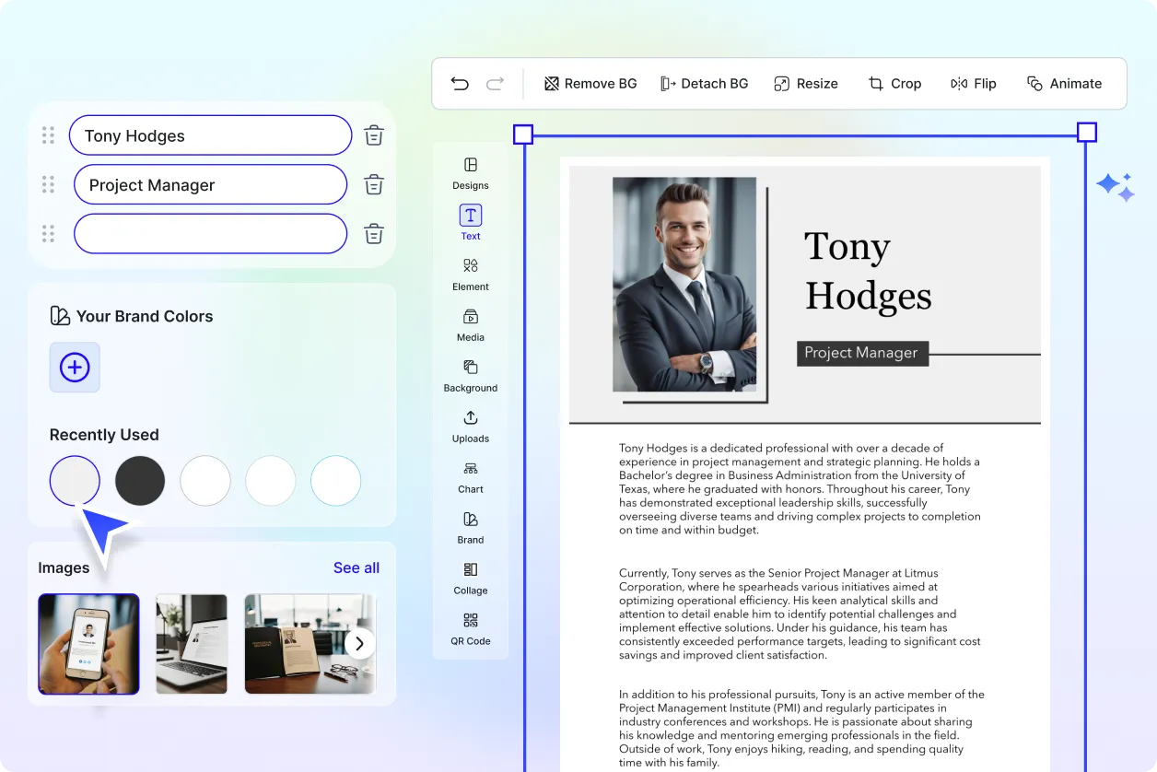This screenshot has height=772, width=1157.
Task: Click the AI sparkle icon beside canvas
Action: (x=1116, y=187)
